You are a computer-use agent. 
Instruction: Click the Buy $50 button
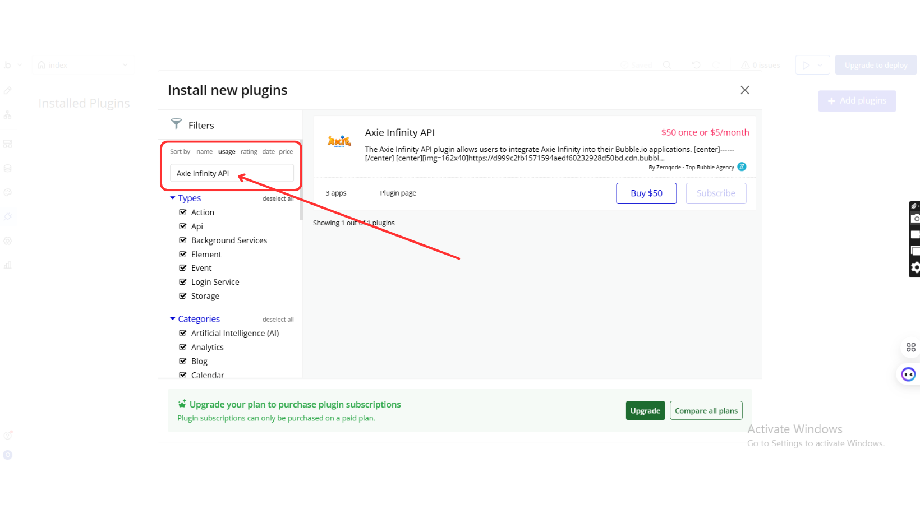[646, 193]
